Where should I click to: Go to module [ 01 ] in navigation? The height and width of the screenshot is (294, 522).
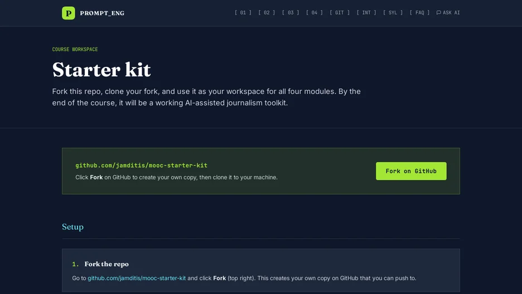click(243, 13)
